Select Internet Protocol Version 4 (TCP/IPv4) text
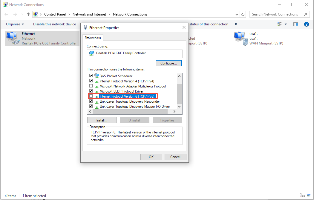 click(127, 81)
